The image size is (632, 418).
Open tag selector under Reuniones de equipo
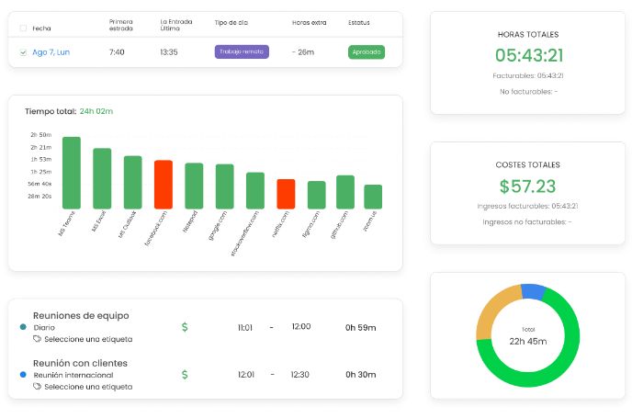tap(88, 339)
